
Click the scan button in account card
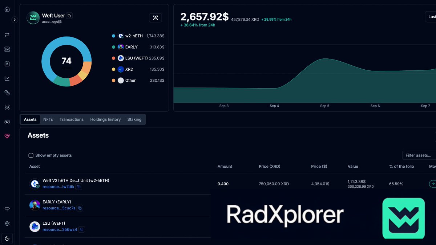click(156, 18)
